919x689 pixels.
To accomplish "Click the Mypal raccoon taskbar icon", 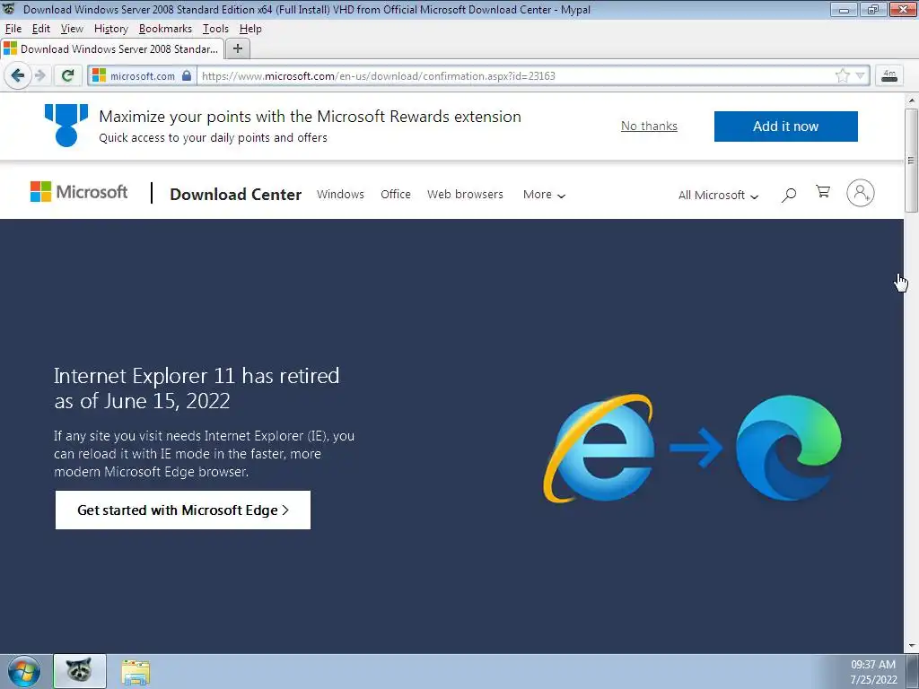I will tap(80, 671).
